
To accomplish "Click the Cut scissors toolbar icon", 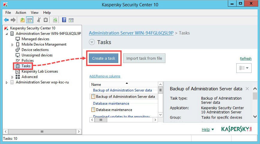I will click(x=39, y=20).
